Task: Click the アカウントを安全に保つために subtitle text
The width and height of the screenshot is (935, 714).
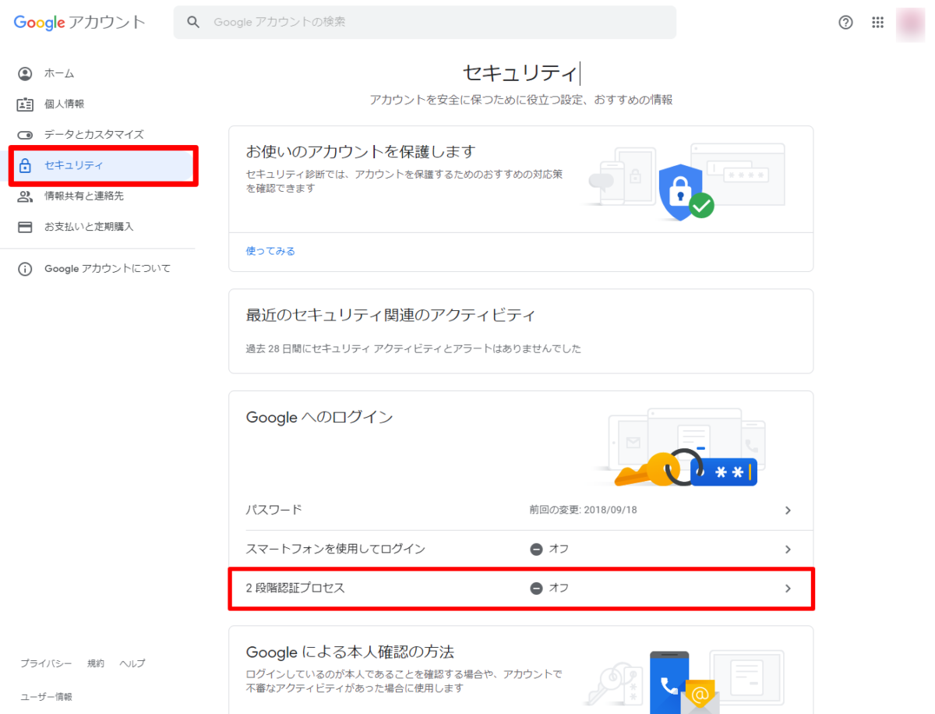Action: click(520, 100)
